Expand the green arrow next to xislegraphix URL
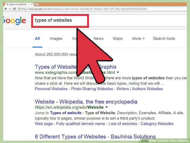190x143 pixels. (118, 72)
